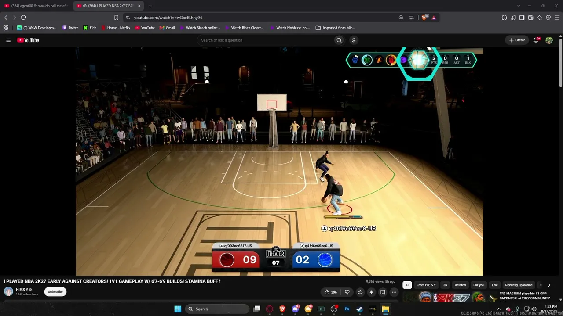Open the browser extensions puzzle icon
This screenshot has height=316, width=563.
point(505,18)
